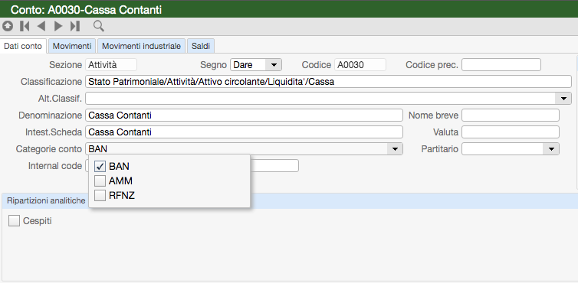Focus the Codice prec. input field
The width and height of the screenshot is (578, 283).
click(x=501, y=65)
